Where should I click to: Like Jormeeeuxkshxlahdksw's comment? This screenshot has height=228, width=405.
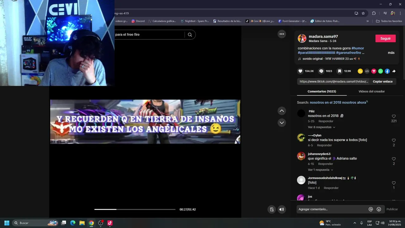tap(394, 183)
